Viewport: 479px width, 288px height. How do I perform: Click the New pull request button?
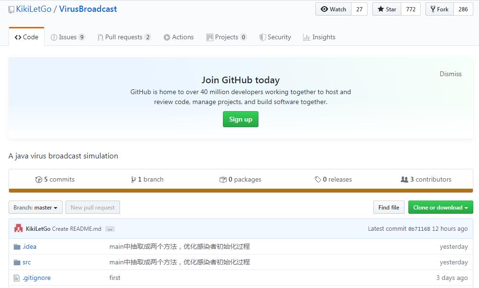pyautogui.click(x=92, y=207)
